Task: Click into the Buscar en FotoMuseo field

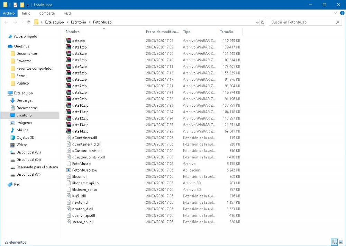Action: coord(301,22)
